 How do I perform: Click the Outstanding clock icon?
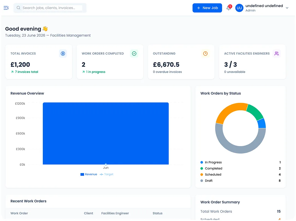click(205, 54)
